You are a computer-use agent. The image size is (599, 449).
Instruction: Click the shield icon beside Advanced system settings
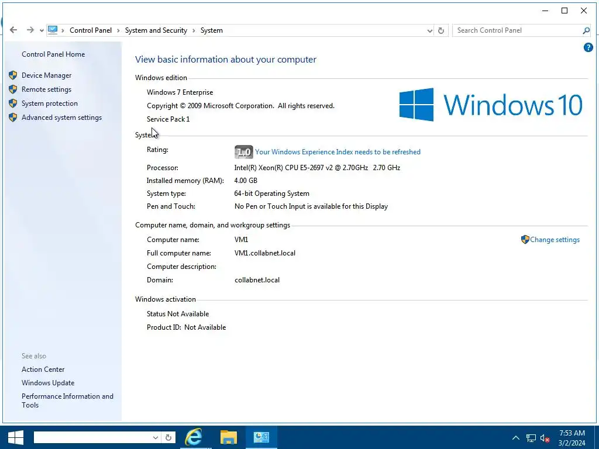click(x=13, y=118)
